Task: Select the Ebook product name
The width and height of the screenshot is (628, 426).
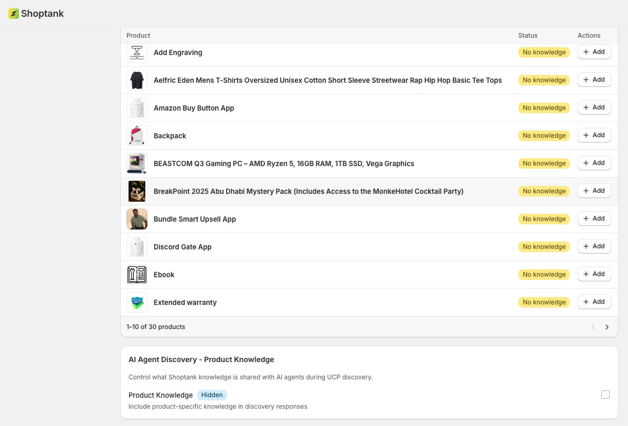Action: tap(164, 275)
